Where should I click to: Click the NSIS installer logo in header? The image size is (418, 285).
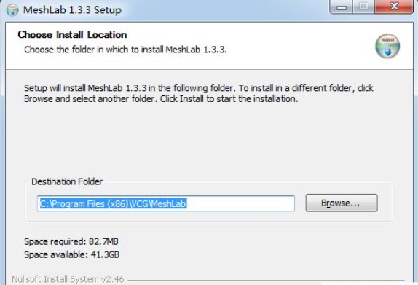coord(387,46)
